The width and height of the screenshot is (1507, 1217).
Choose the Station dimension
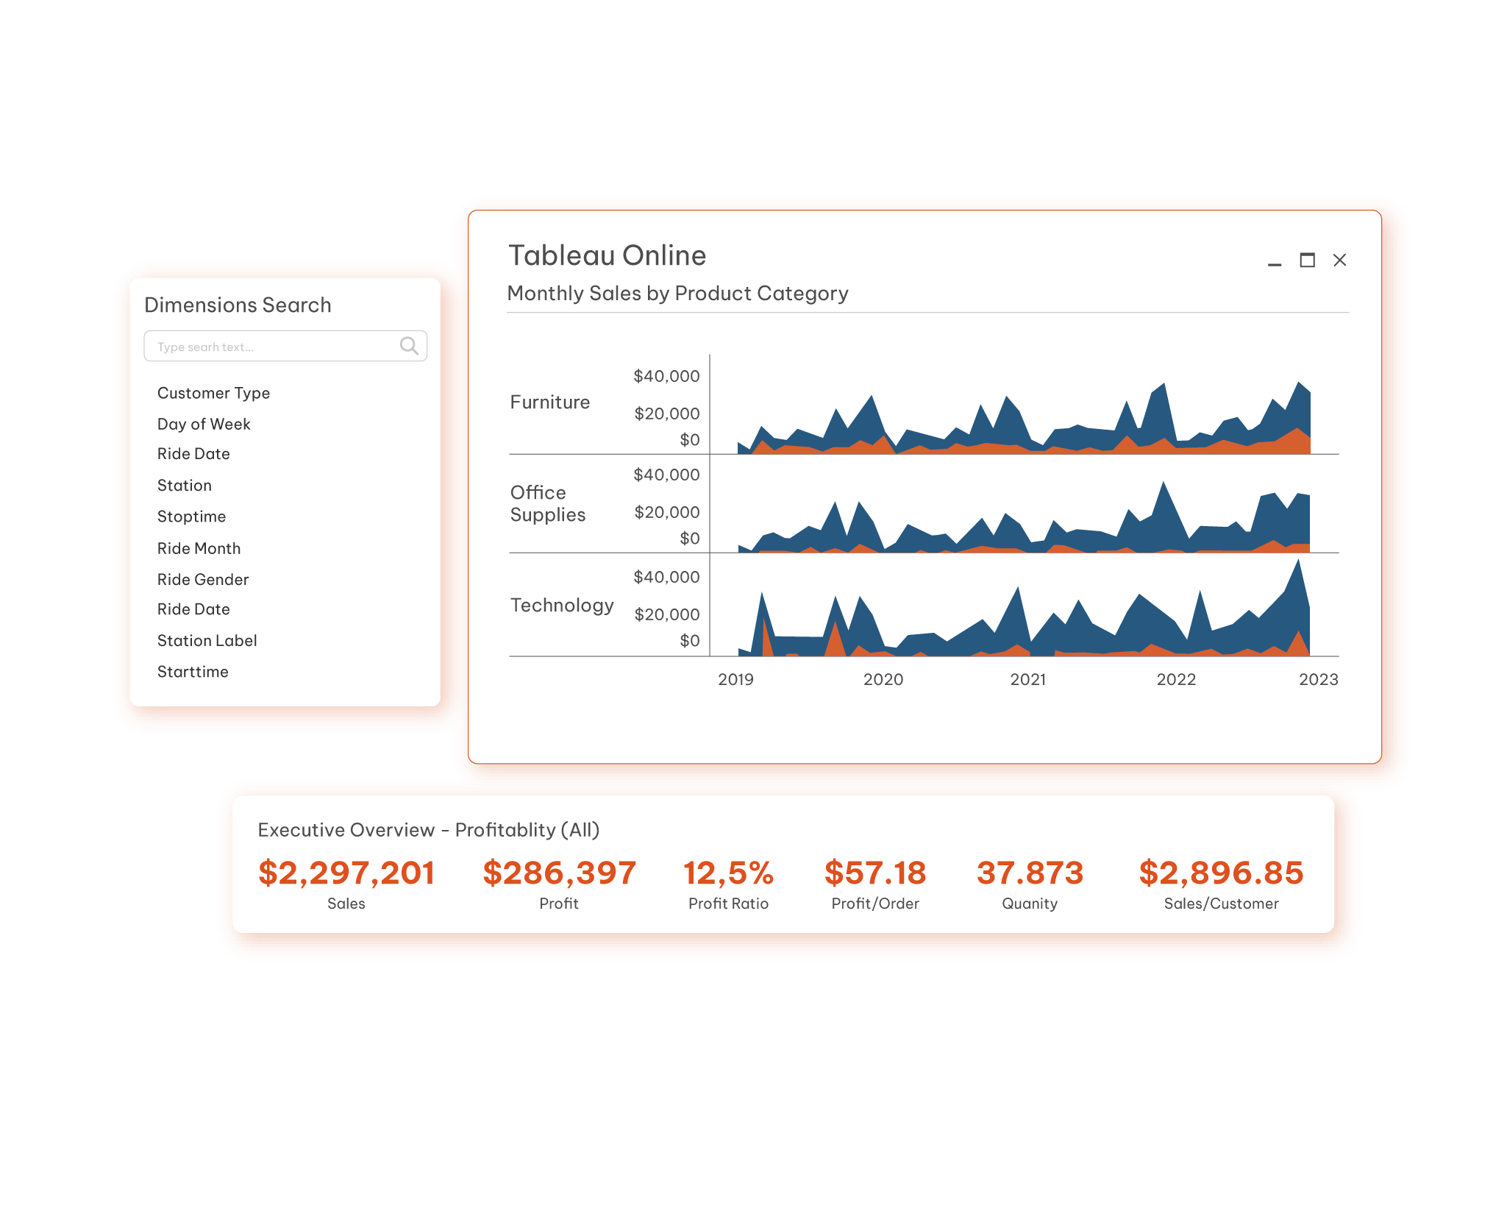[x=185, y=486]
